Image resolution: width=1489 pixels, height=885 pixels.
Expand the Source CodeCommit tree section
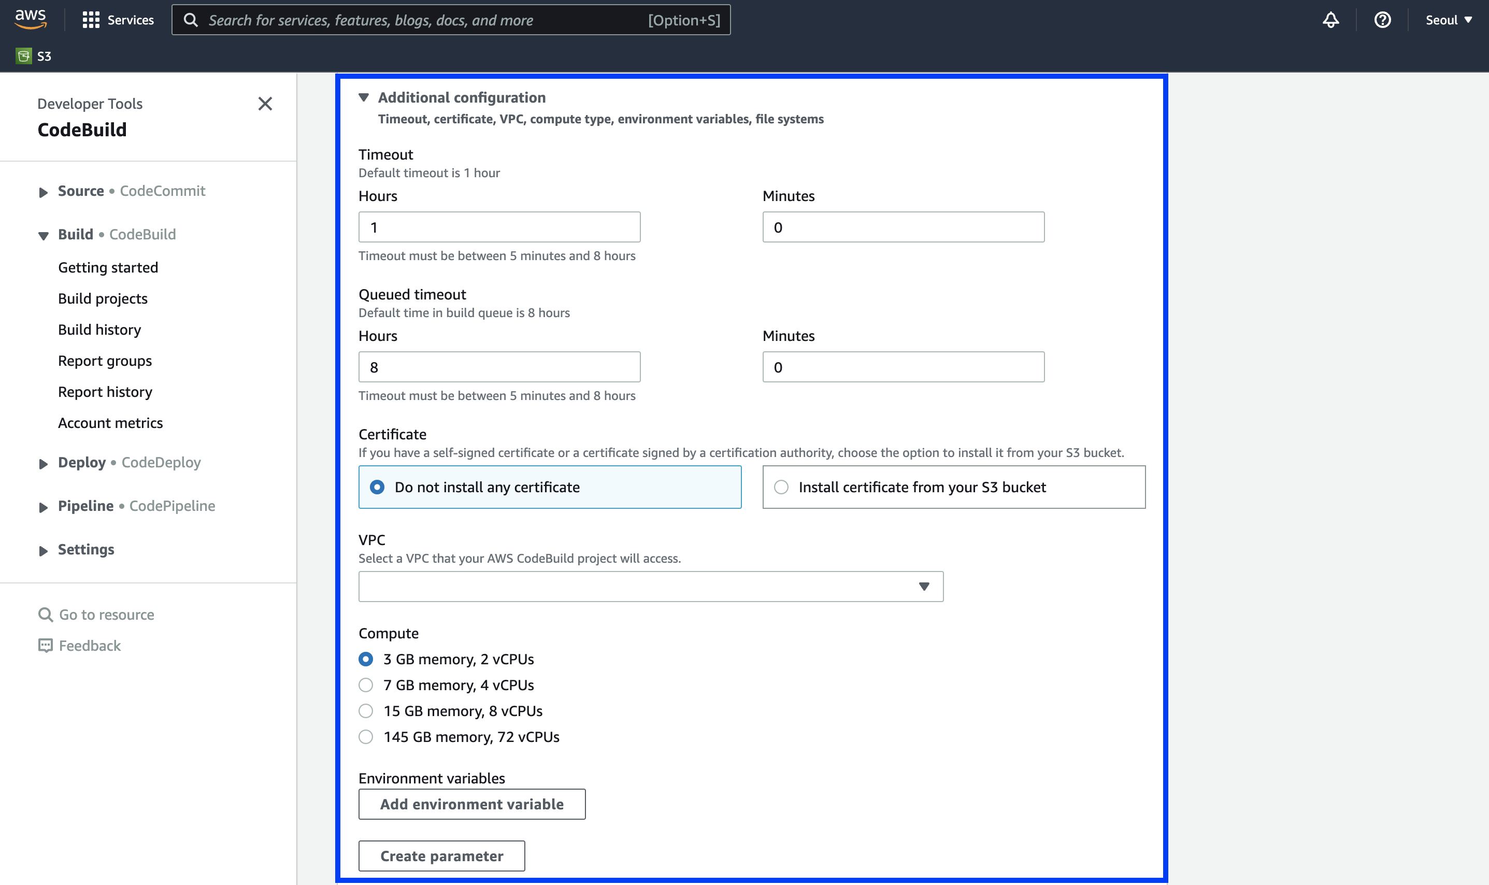(x=43, y=192)
